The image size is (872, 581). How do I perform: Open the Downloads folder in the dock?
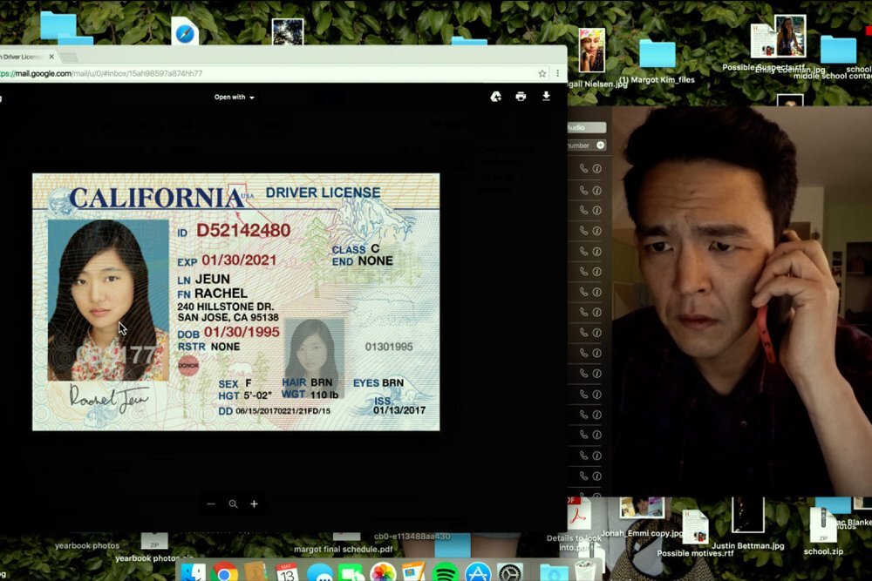[x=554, y=572]
